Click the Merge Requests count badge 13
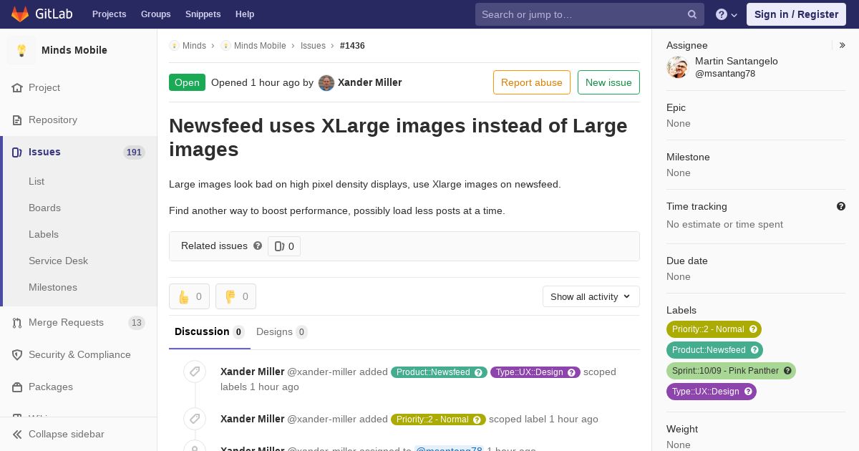The width and height of the screenshot is (859, 451). pos(136,323)
